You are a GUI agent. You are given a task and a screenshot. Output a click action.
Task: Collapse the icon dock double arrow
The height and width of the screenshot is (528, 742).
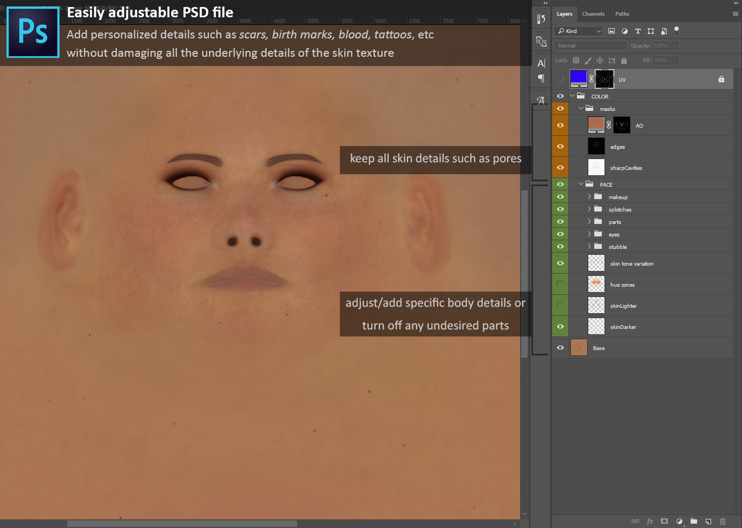click(x=545, y=3)
